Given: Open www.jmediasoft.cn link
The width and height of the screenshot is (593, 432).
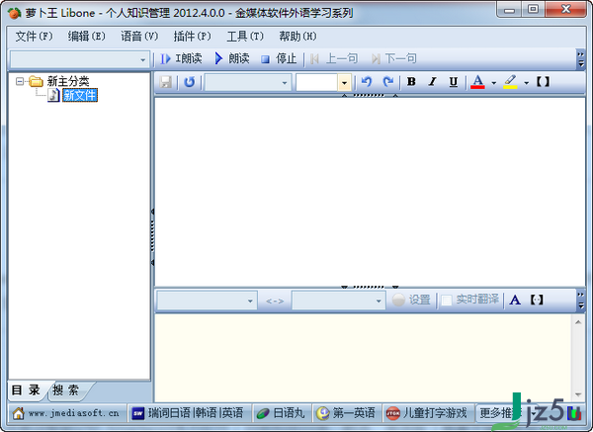Looking at the screenshot, I should pos(66,413).
